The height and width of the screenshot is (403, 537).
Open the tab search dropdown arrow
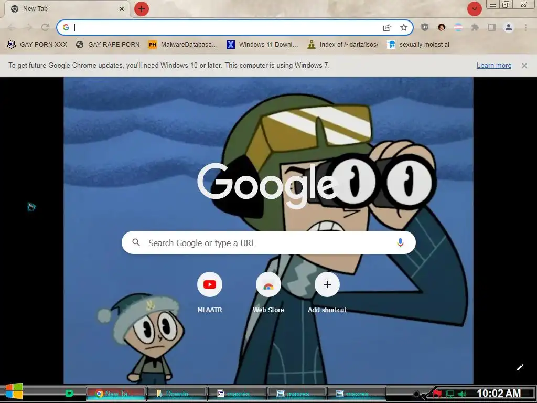click(474, 9)
